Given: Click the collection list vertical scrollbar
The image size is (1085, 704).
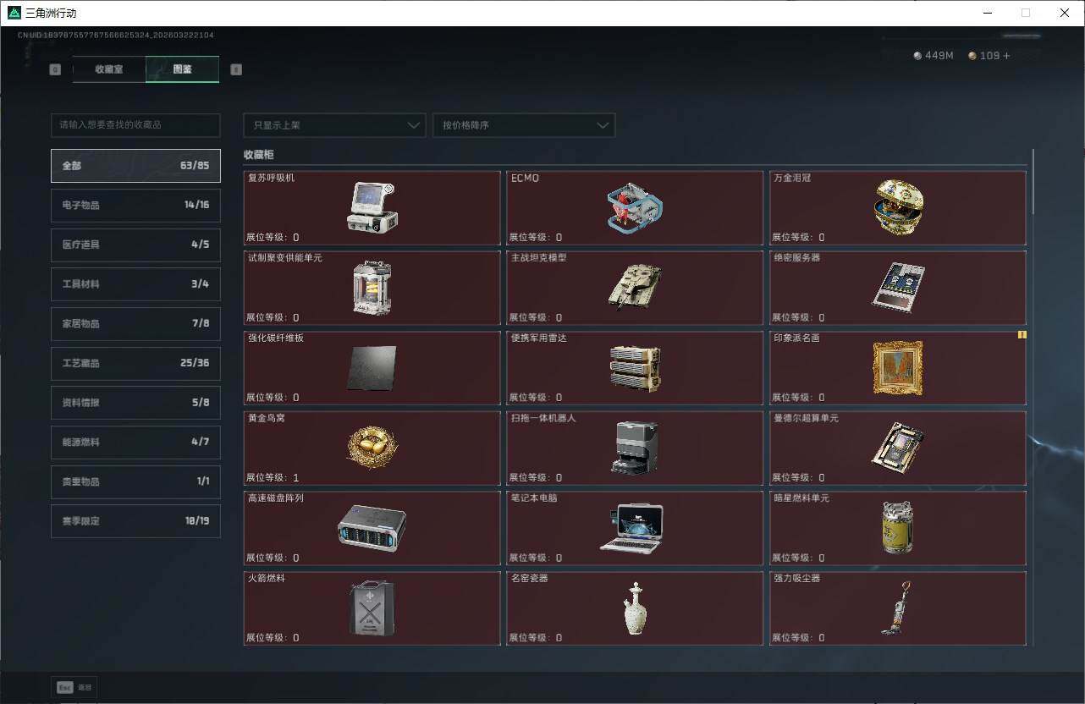Looking at the screenshot, I should click(1033, 182).
